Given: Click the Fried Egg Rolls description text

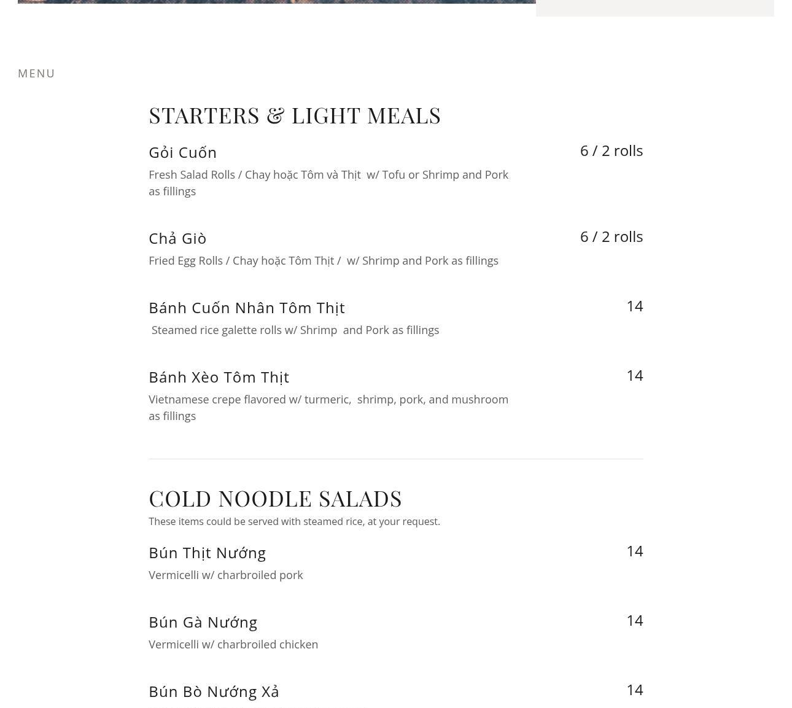Looking at the screenshot, I should click(323, 260).
